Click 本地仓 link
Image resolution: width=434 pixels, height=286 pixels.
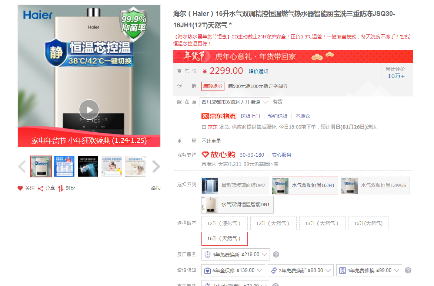[x=303, y=116]
